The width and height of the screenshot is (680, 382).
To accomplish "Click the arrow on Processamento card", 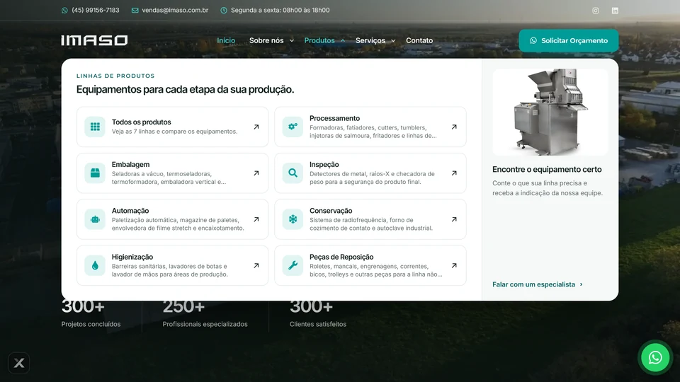I will 454,127.
